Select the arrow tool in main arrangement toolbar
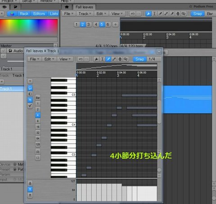 (x=148, y=14)
